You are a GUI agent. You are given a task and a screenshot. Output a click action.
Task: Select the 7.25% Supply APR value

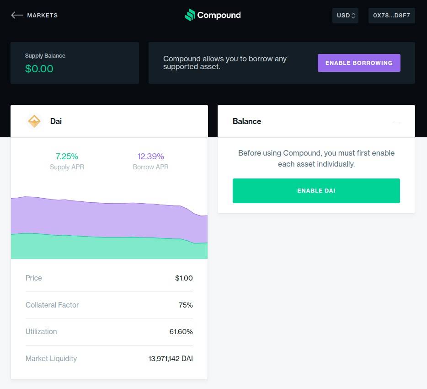coord(67,157)
